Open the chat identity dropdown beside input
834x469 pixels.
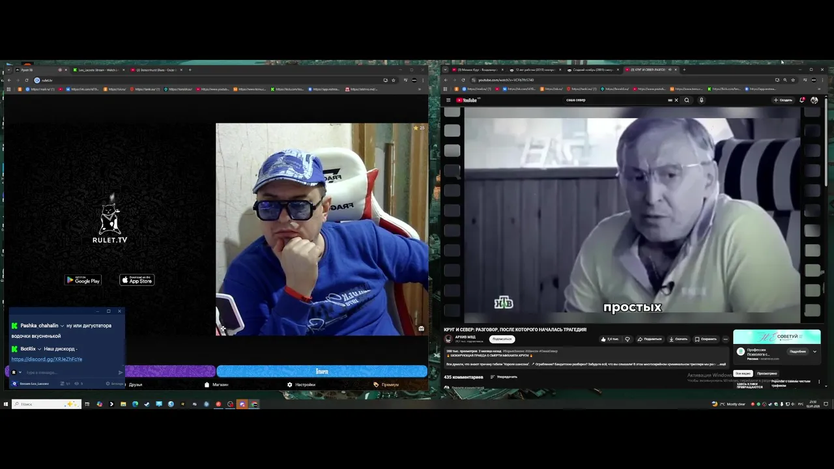[x=20, y=373]
